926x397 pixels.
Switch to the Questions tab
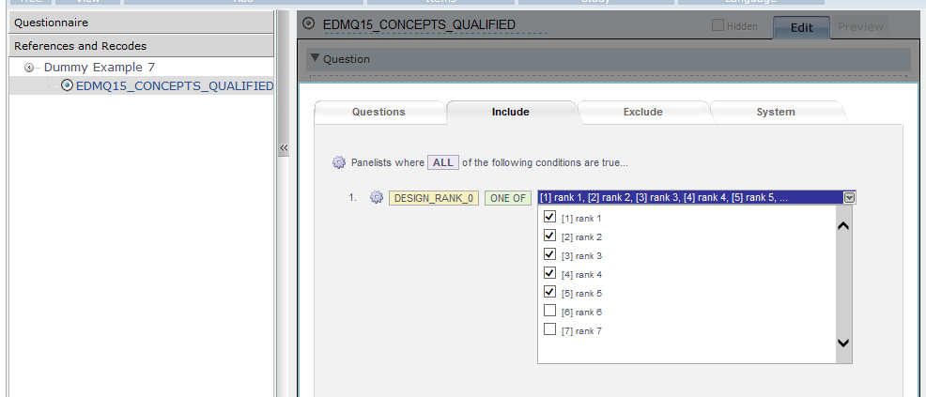[378, 112]
